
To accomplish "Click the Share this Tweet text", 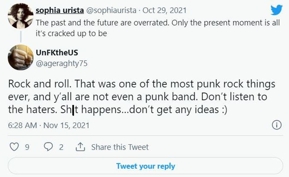I will click(120, 147).
